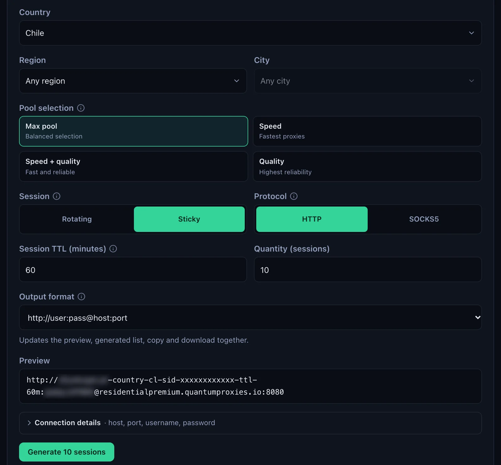The width and height of the screenshot is (501, 465).
Task: Choose the Speed pool card
Action: [367, 131]
